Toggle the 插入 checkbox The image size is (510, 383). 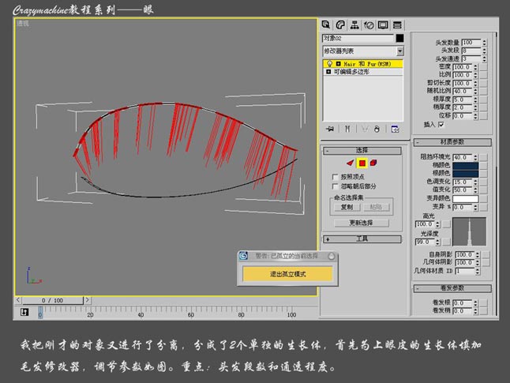pos(441,124)
